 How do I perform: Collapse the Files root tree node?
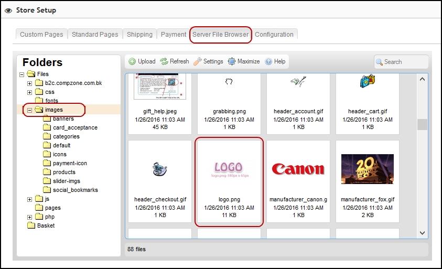21,74
